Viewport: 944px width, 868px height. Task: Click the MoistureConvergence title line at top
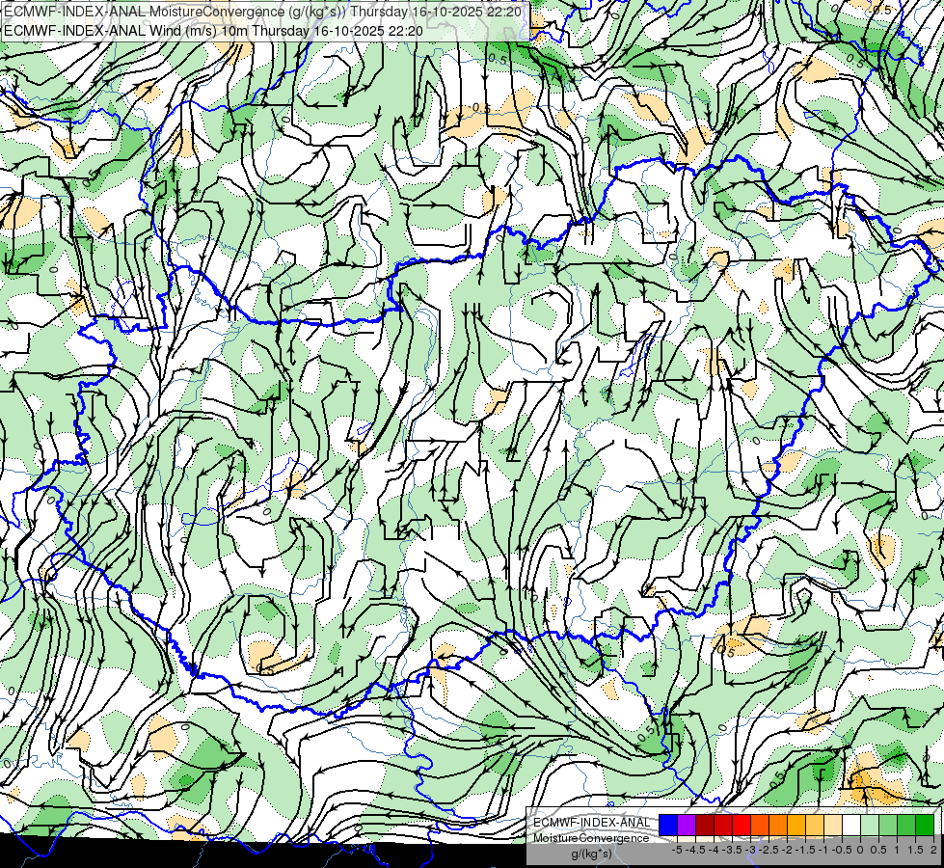tap(263, 11)
